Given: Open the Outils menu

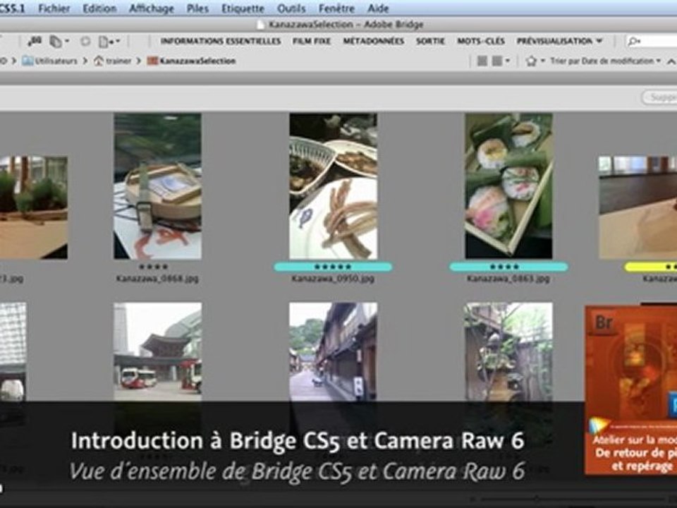Looking at the screenshot, I should tap(291, 8).
